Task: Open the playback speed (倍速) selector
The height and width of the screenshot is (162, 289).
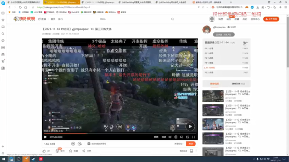Action: pyautogui.click(x=164, y=137)
